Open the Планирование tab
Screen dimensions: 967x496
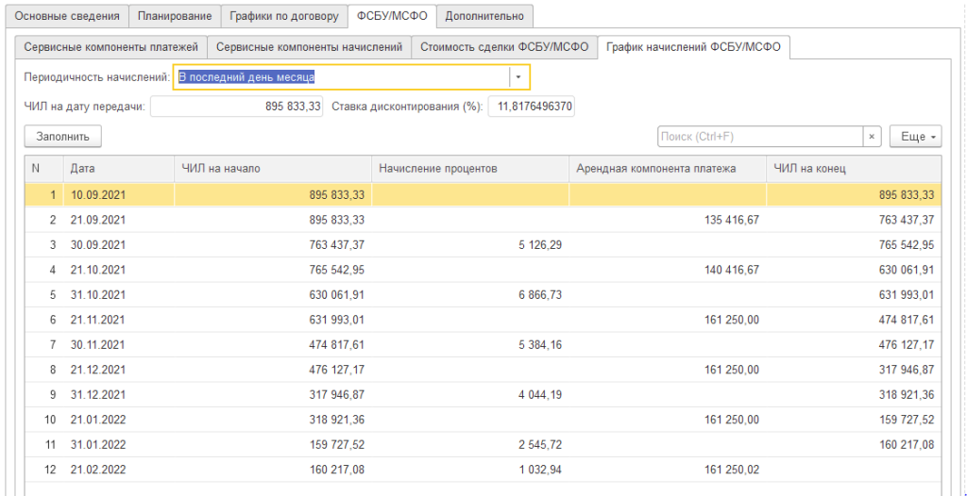coord(175,16)
